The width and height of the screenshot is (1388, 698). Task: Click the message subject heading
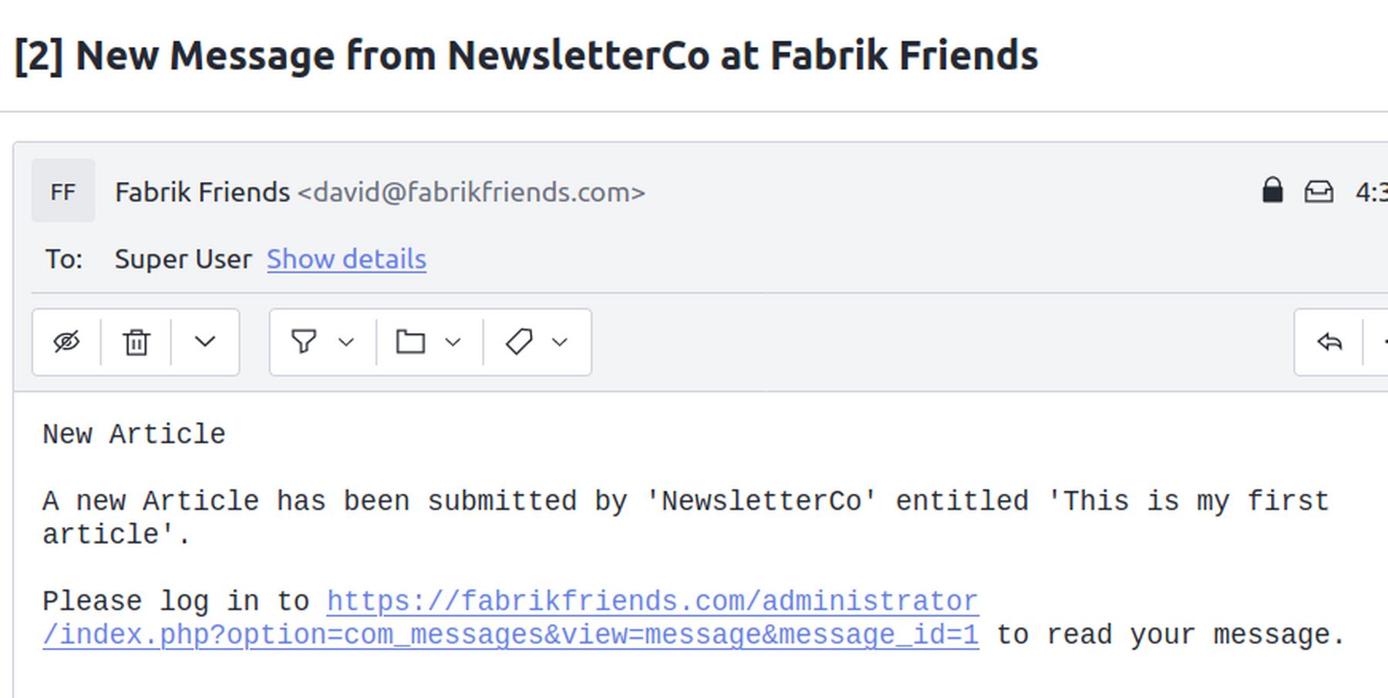point(526,55)
